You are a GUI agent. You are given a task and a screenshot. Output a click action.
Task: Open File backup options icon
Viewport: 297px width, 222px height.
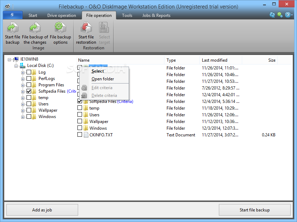[x=60, y=28]
